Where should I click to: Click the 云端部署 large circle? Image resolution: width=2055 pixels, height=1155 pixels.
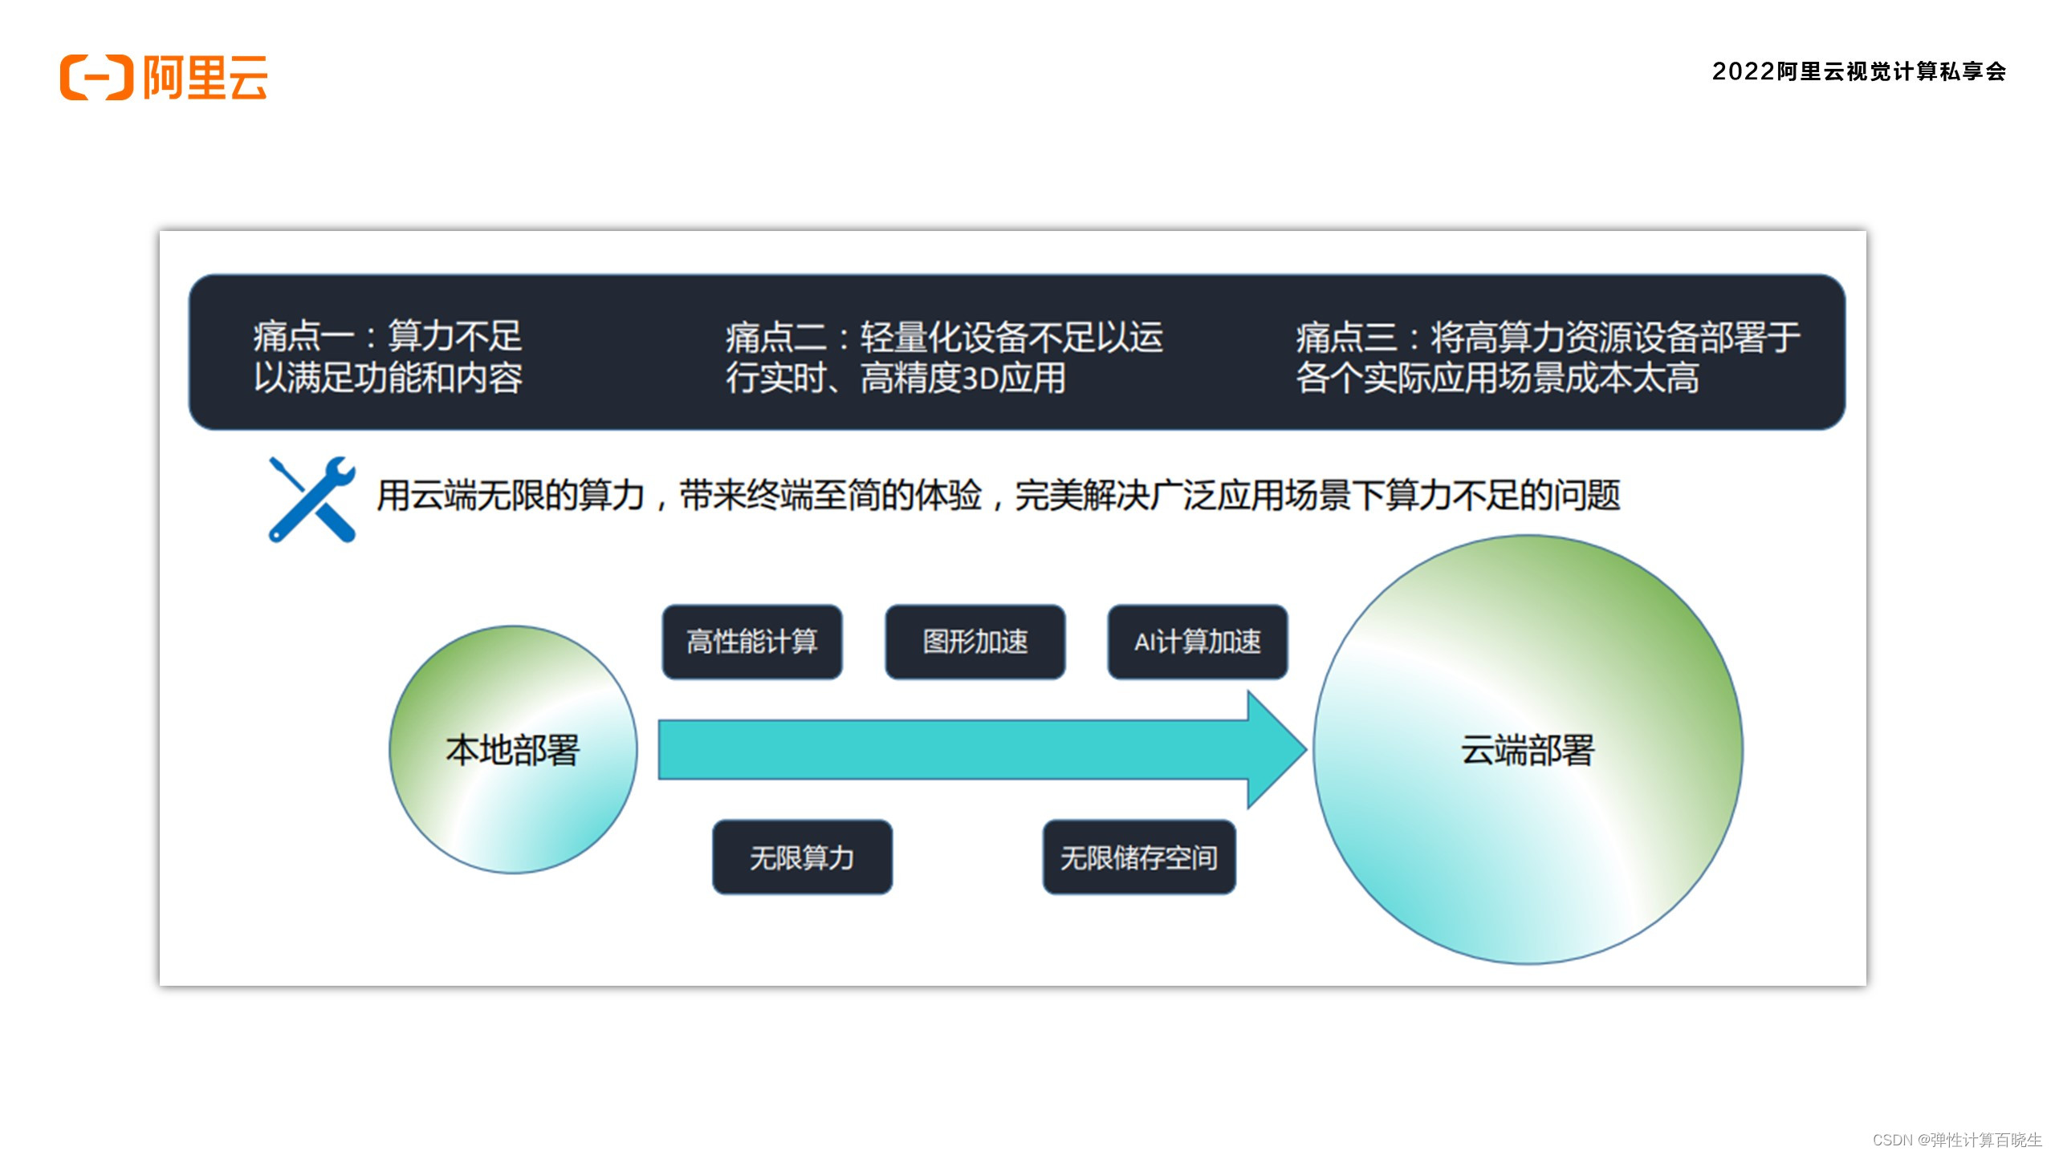coord(1527,750)
